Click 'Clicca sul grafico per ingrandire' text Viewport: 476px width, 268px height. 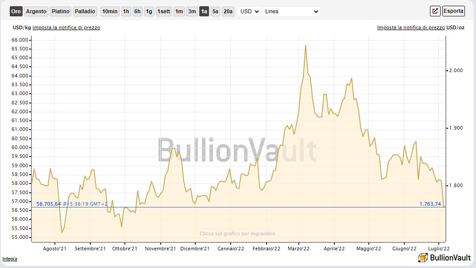(x=237, y=234)
